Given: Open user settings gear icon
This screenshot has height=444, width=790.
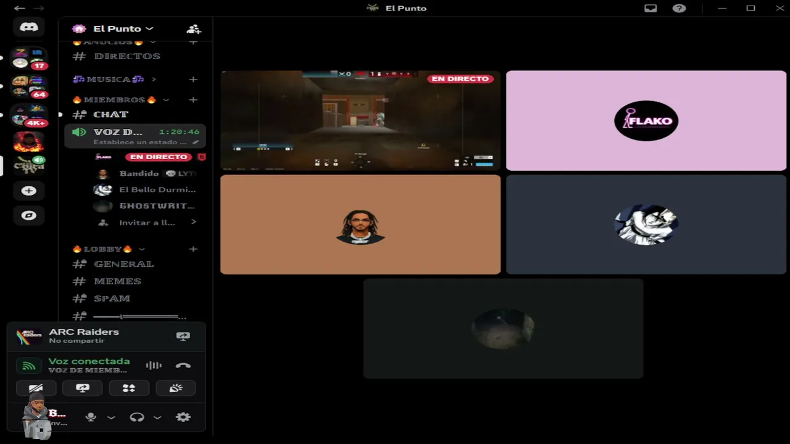Looking at the screenshot, I should click(x=183, y=417).
